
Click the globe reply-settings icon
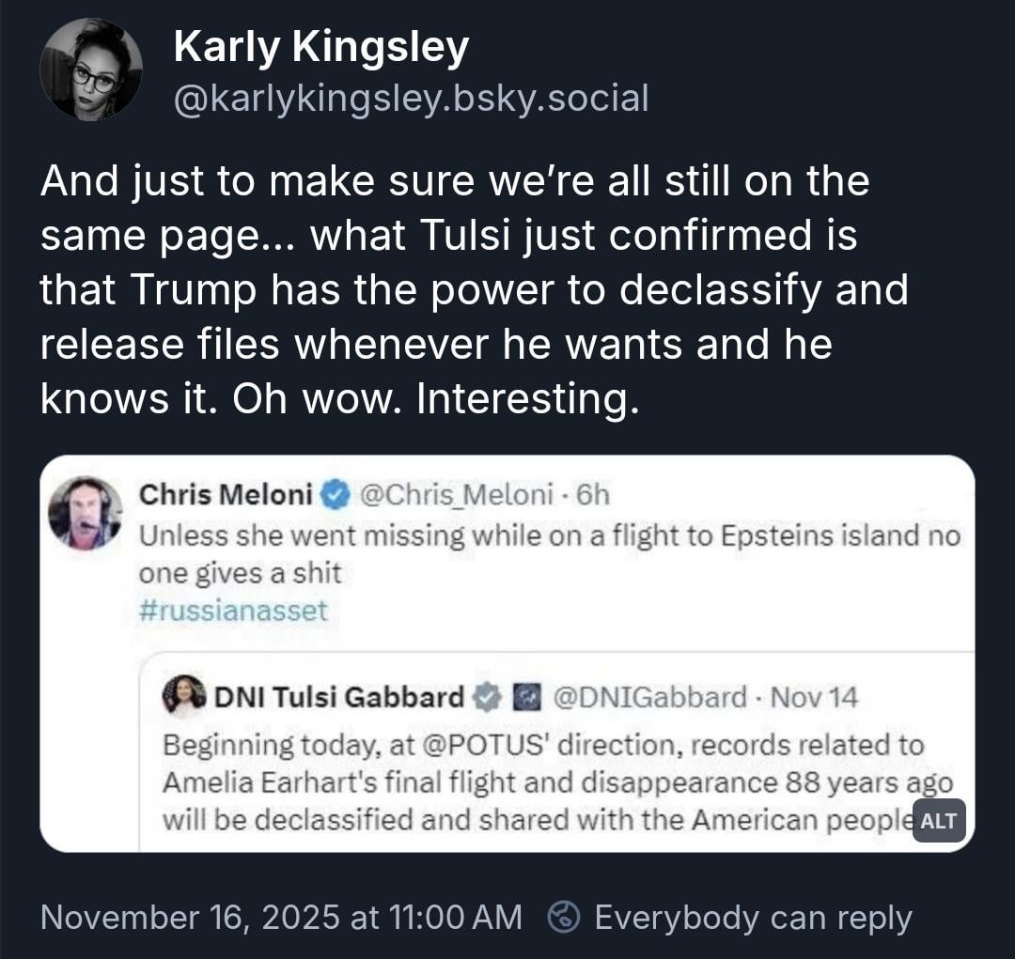click(567, 917)
